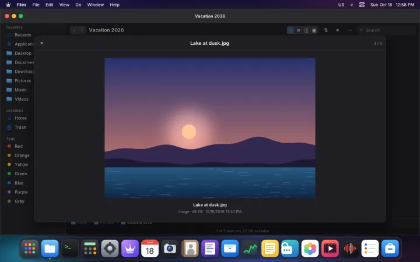Open the Videos folder in sidebar
Image resolution: width=420 pixels, height=262 pixels.
click(17, 99)
